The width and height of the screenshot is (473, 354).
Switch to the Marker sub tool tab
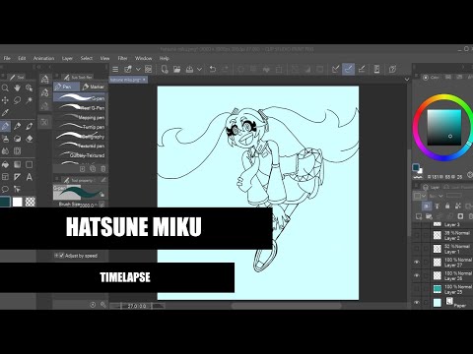[94, 87]
